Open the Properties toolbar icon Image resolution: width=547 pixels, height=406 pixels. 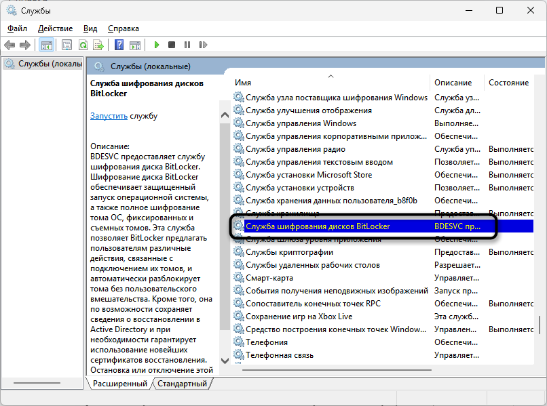[x=67, y=45]
